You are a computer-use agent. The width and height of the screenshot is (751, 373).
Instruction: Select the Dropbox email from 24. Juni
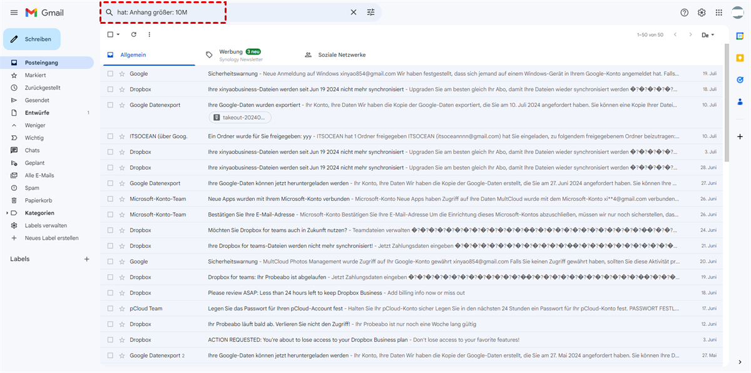[110, 230]
